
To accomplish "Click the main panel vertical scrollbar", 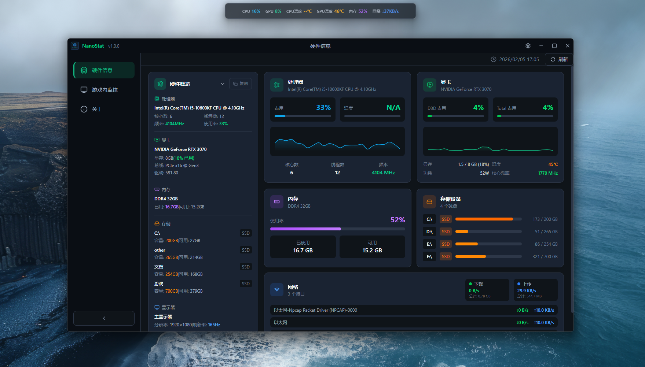I will [572, 190].
